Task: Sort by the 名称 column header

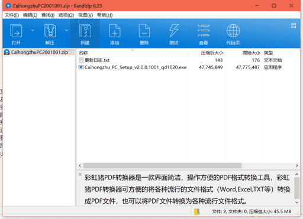Action: 132,53
